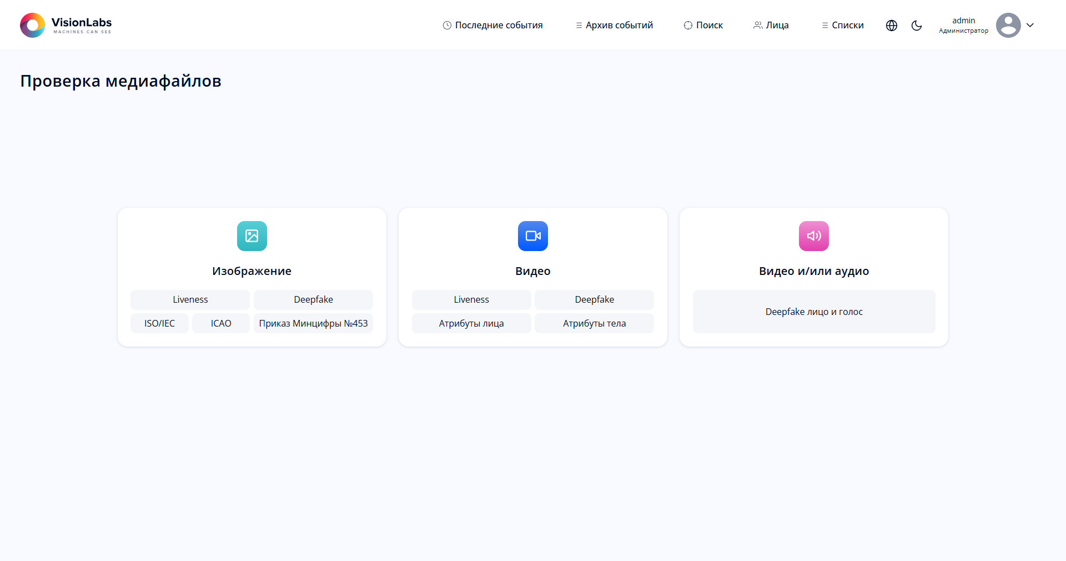The height and width of the screenshot is (561, 1066).
Task: Select Liveness check under Изображение
Action: pyautogui.click(x=190, y=300)
